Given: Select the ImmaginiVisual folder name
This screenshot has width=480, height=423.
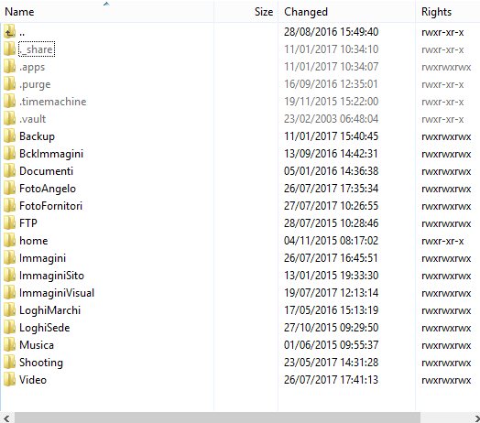Looking at the screenshot, I should (x=57, y=293).
